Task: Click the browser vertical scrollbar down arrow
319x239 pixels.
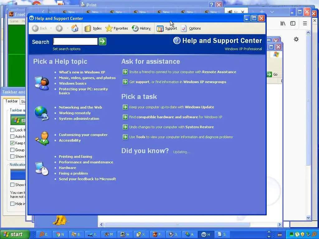Action: 308,218
